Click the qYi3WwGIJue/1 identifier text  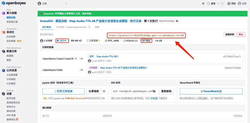point(232,56)
